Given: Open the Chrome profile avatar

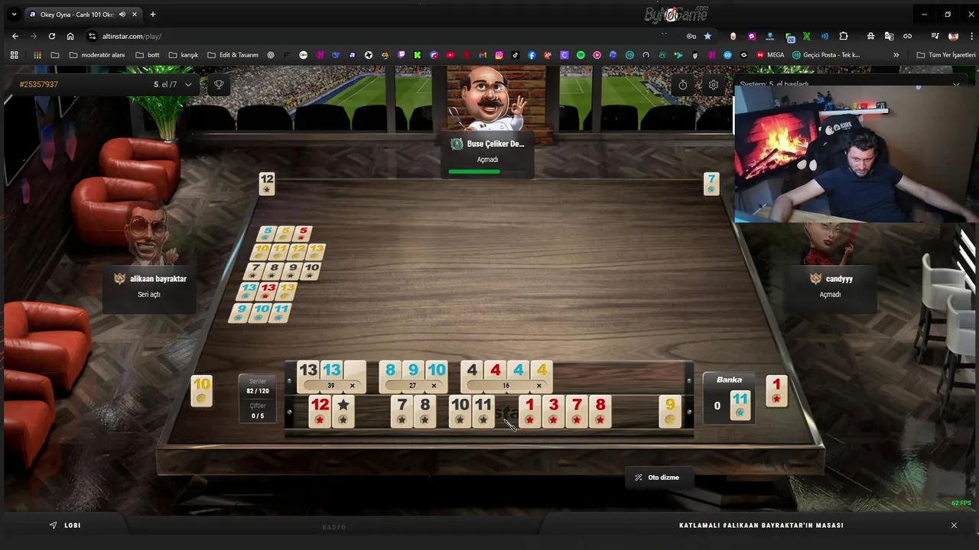Looking at the screenshot, I should tap(953, 36).
